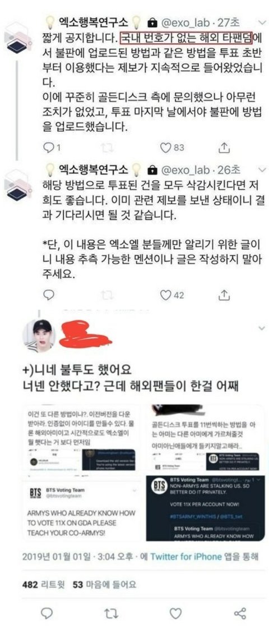Screen dimensions: 269x633
Task: Like the first tweet with 83 hearts
Action: point(166,149)
